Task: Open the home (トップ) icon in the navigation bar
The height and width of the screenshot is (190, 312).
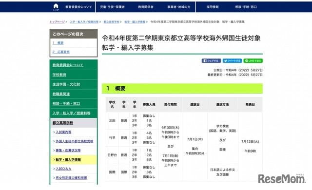Action: (x=56, y=7)
